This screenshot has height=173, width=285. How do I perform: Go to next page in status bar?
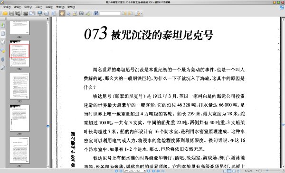pos(149,171)
